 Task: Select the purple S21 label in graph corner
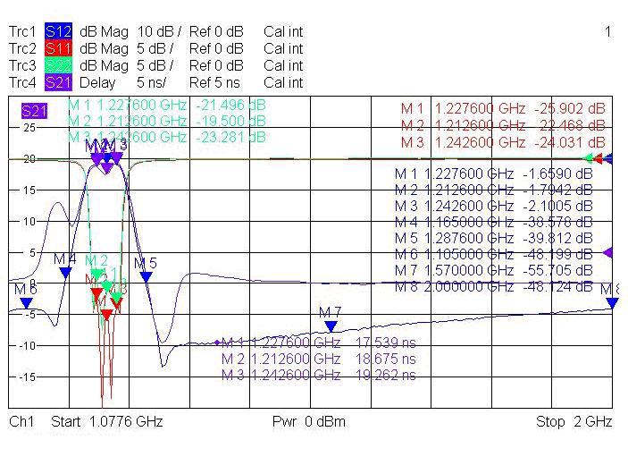tap(34, 111)
